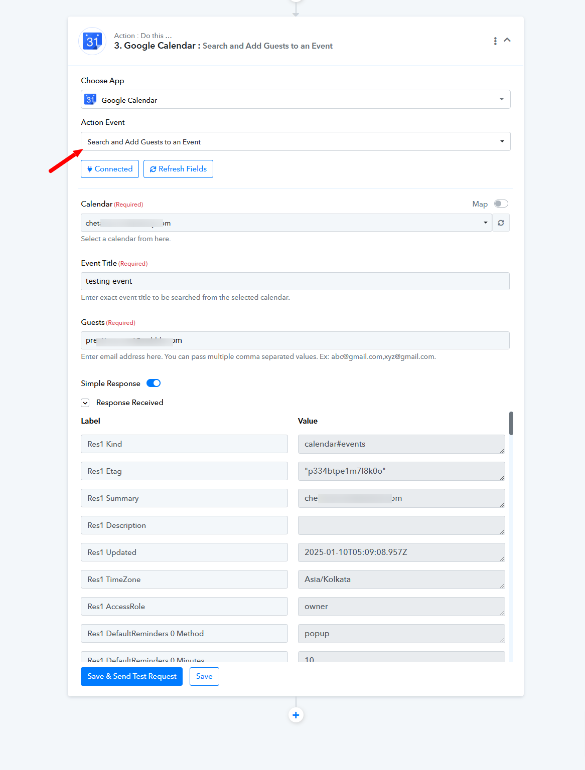Click the Refresh Fields button

pyautogui.click(x=178, y=169)
